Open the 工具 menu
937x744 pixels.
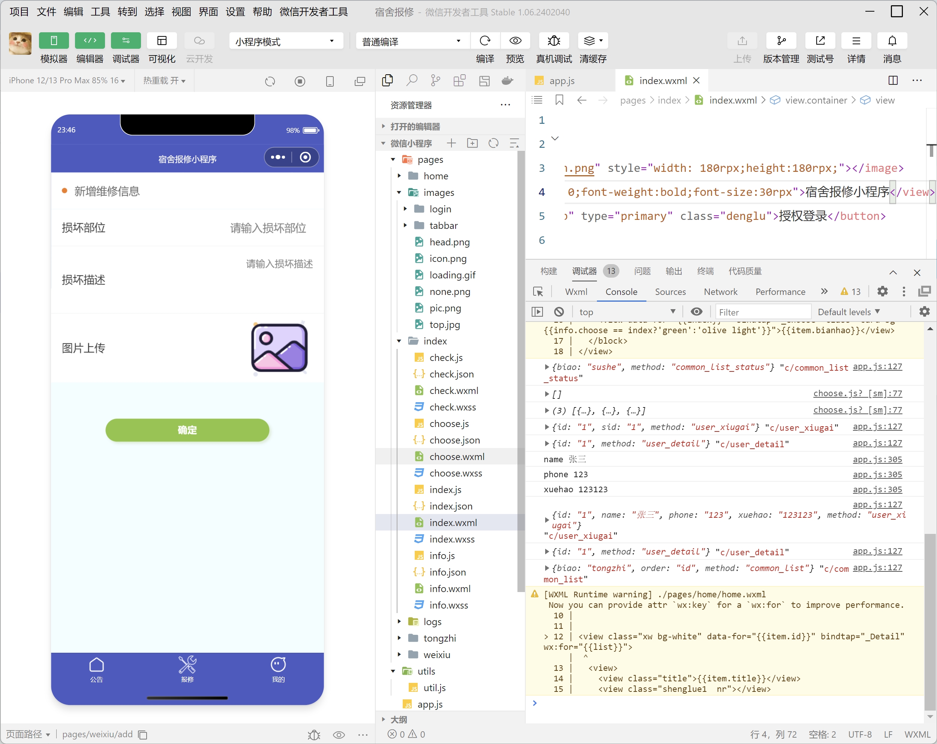click(x=100, y=12)
